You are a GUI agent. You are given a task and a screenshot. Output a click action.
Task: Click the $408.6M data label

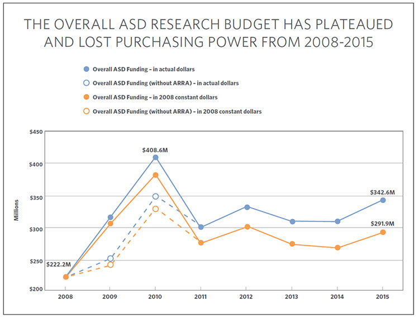point(156,148)
